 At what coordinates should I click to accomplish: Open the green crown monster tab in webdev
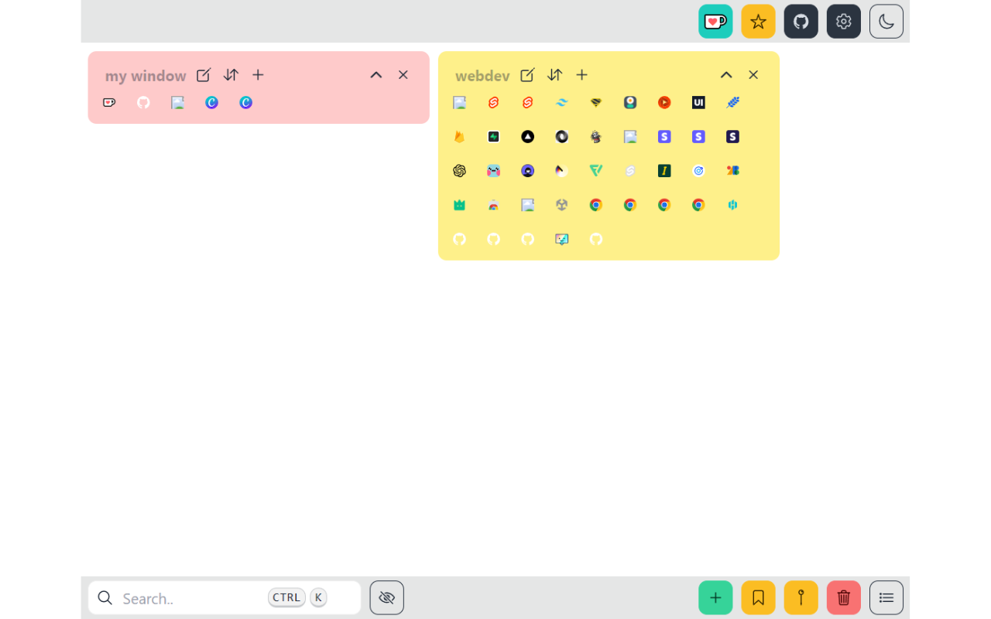pyautogui.click(x=460, y=204)
